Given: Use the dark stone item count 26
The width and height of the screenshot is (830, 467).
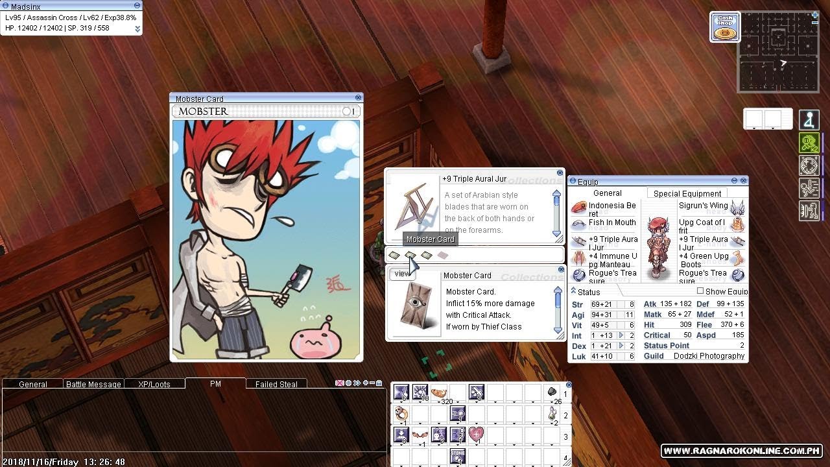Looking at the screenshot, I should (552, 392).
